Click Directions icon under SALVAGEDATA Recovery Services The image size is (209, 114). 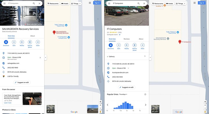click(x=6, y=42)
